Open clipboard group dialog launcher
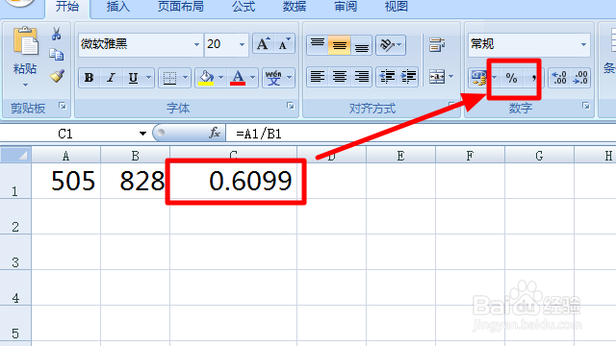 point(63,106)
